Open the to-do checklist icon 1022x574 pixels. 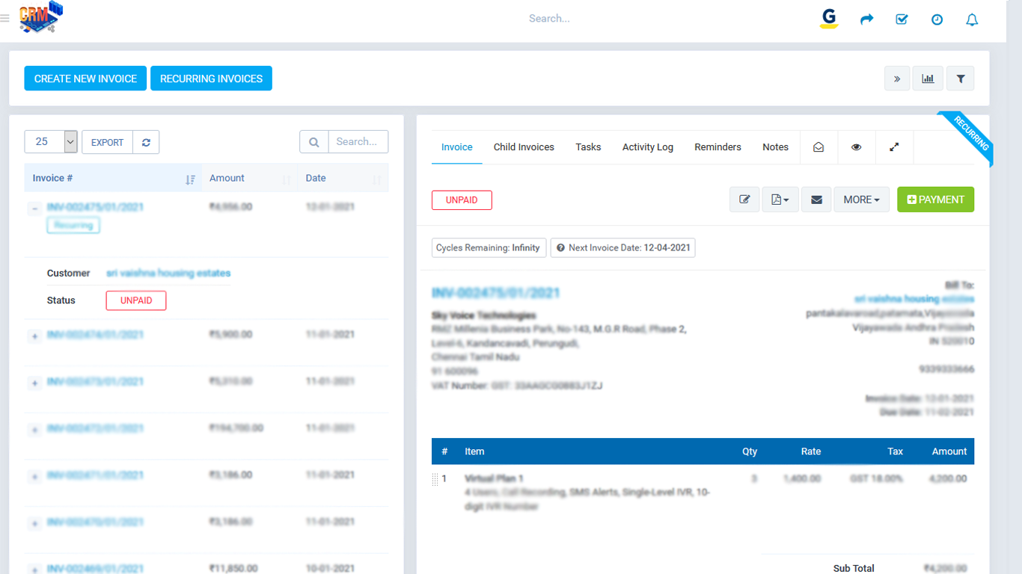coord(902,19)
